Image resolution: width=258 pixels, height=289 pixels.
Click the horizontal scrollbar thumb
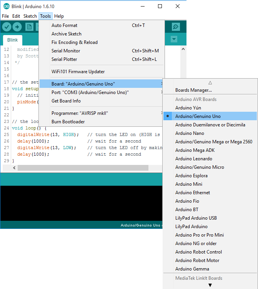point(83,168)
